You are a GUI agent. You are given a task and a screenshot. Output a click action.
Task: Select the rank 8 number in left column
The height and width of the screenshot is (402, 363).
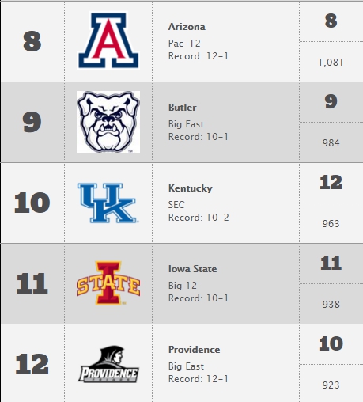click(32, 41)
